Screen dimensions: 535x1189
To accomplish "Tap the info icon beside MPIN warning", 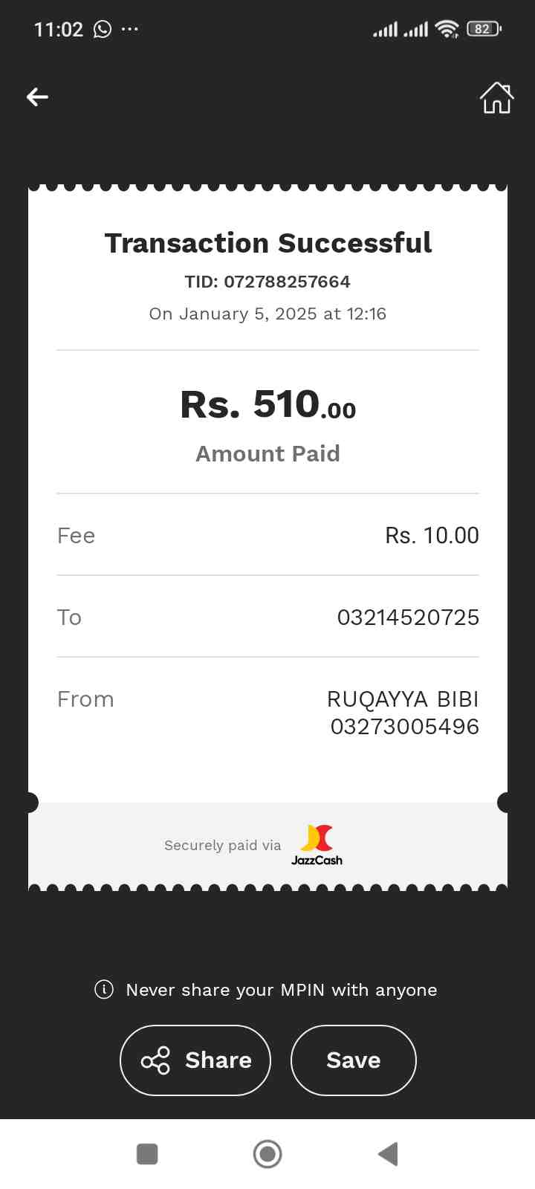I will click(x=104, y=989).
